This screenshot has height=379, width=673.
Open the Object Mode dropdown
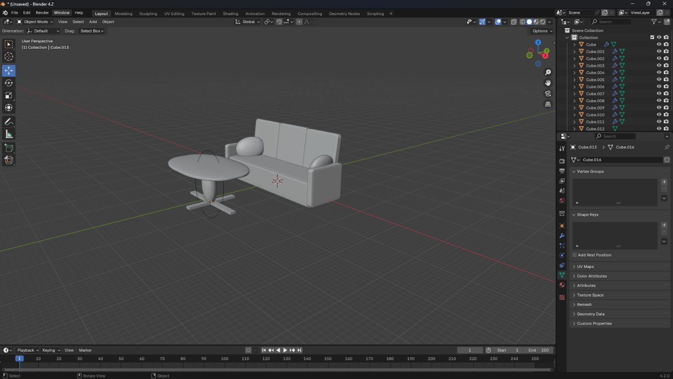(x=35, y=22)
